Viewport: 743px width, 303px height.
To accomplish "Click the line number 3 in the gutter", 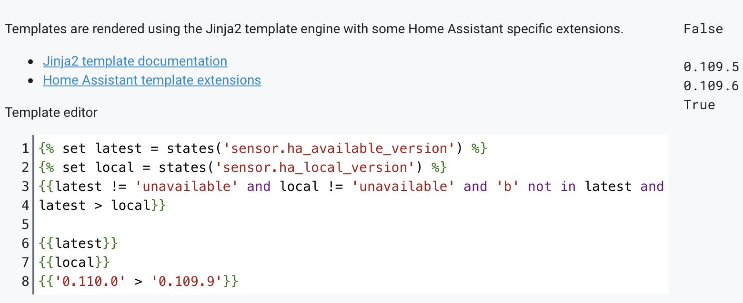I will point(24,186).
